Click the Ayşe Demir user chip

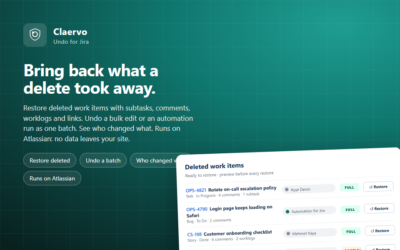[x=308, y=189]
